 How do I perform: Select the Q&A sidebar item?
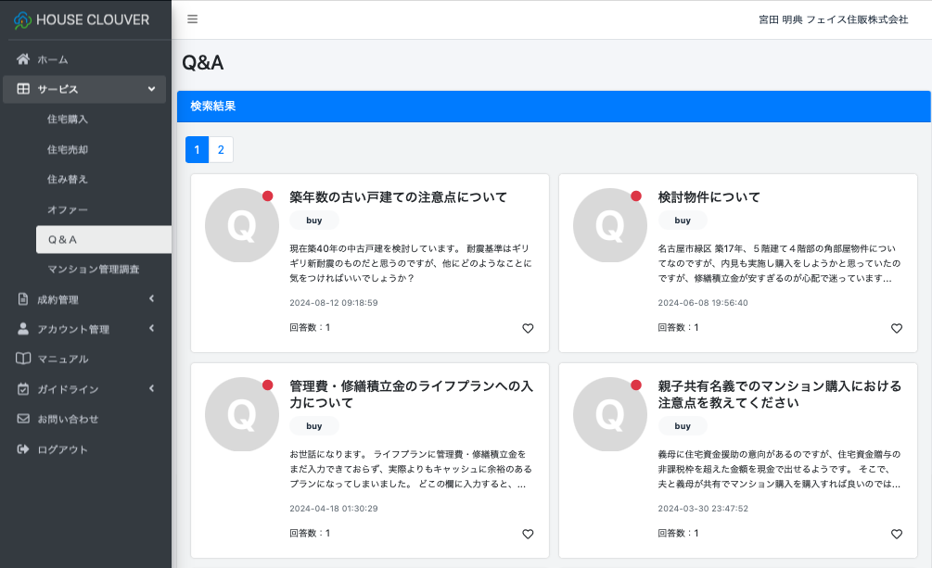(x=104, y=239)
